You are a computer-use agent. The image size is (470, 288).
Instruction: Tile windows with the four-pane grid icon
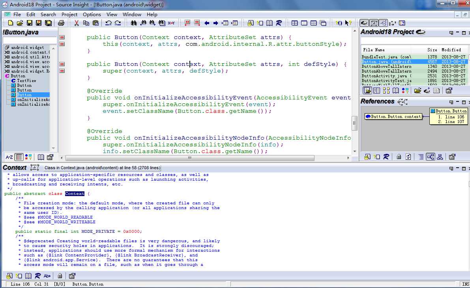coord(295,23)
